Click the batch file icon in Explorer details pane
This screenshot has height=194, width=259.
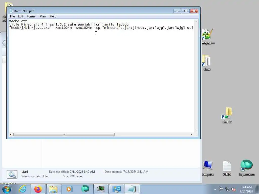(x=12, y=174)
